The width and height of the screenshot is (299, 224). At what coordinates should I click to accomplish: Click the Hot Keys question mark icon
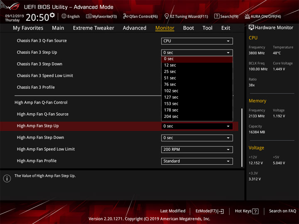pyautogui.click(x=255, y=211)
